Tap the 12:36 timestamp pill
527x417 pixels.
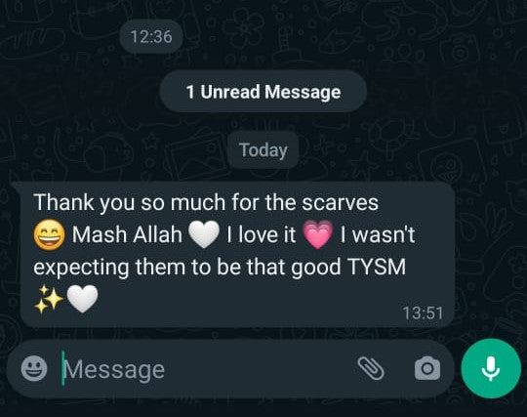(151, 36)
